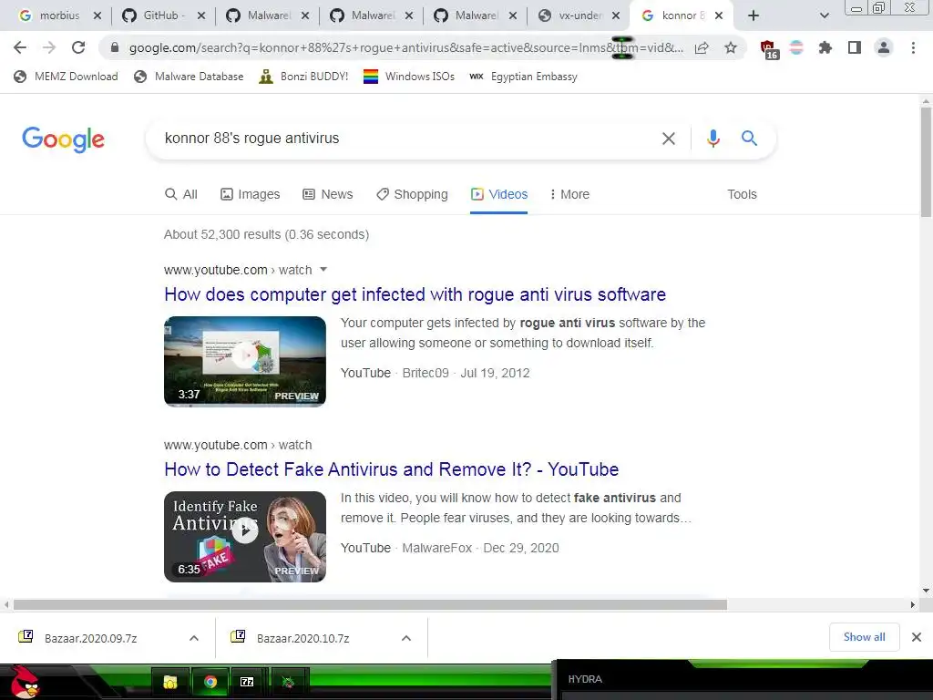Close the downloads bar
Screen dimensions: 933x700
(917, 637)
